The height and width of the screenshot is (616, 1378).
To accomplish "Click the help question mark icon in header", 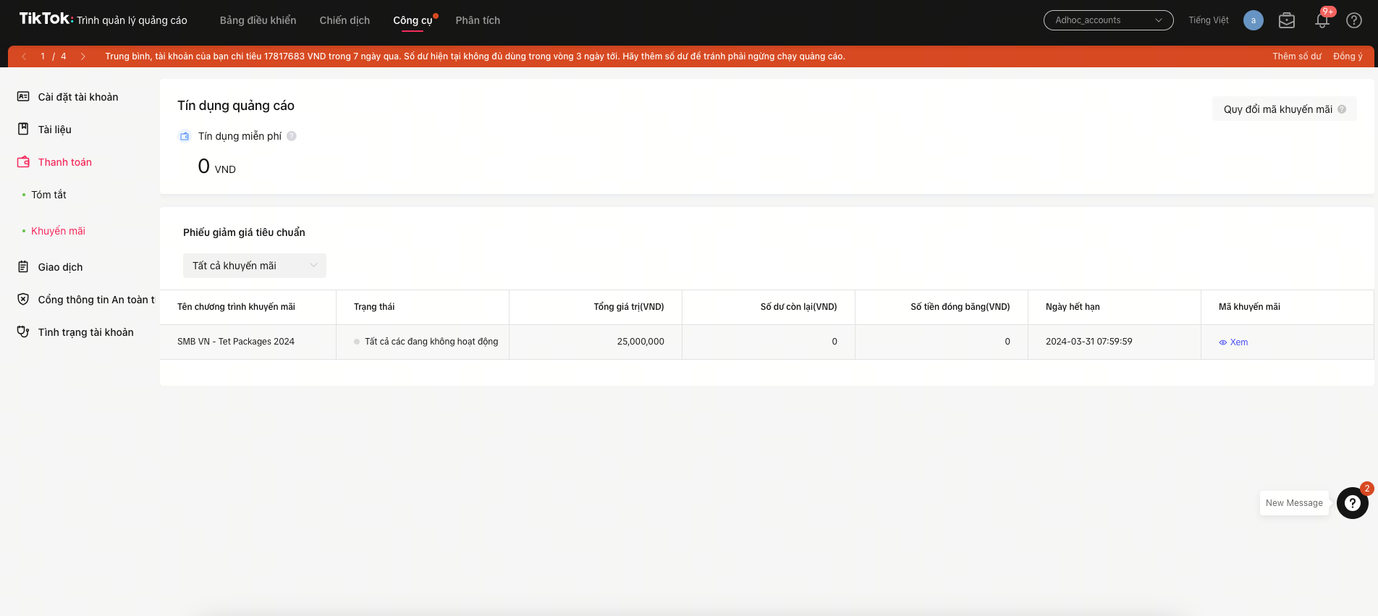I will pos(1353,20).
